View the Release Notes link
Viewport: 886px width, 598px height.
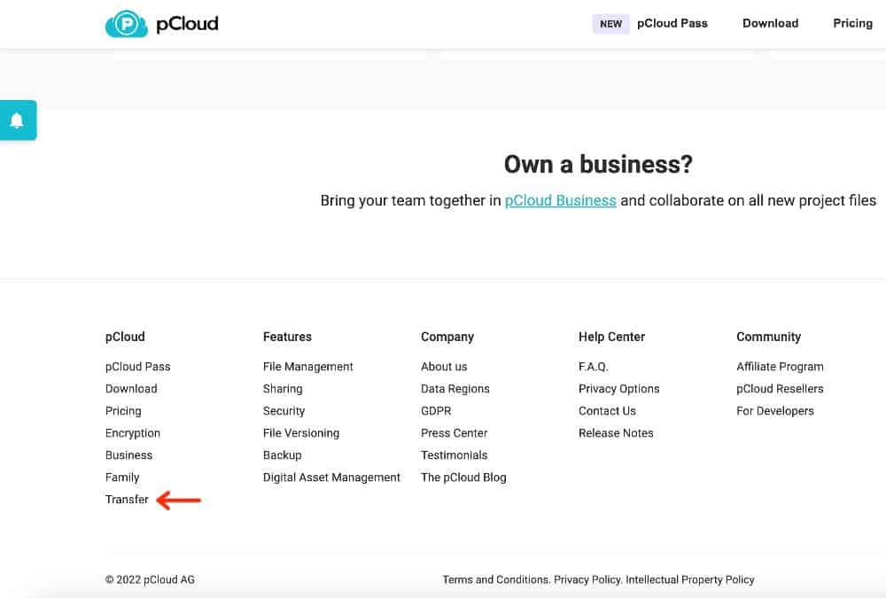point(616,433)
